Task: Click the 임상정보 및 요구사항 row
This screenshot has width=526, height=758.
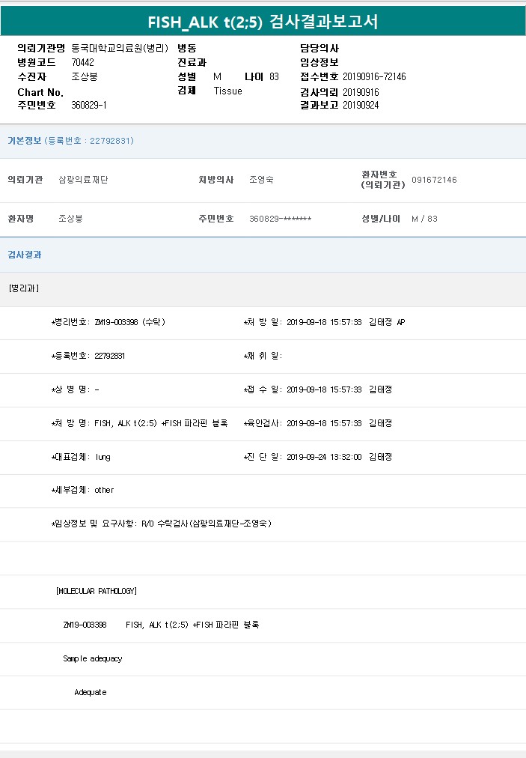Action: (161, 524)
